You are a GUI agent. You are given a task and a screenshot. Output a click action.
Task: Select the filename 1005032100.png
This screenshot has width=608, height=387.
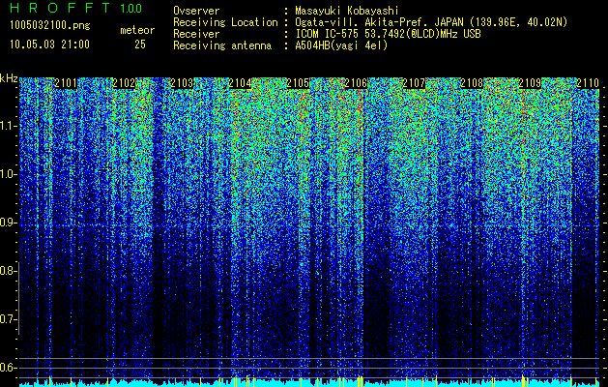click(x=50, y=26)
